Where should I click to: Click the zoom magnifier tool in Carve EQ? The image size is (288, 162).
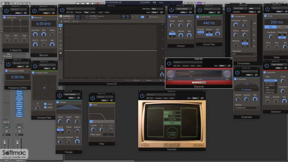pyautogui.click(x=60, y=49)
